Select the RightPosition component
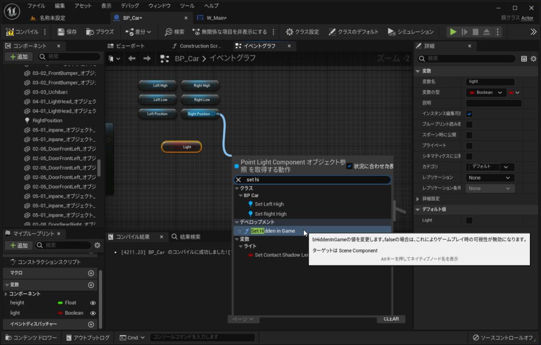The height and width of the screenshot is (345, 541). 47,120
